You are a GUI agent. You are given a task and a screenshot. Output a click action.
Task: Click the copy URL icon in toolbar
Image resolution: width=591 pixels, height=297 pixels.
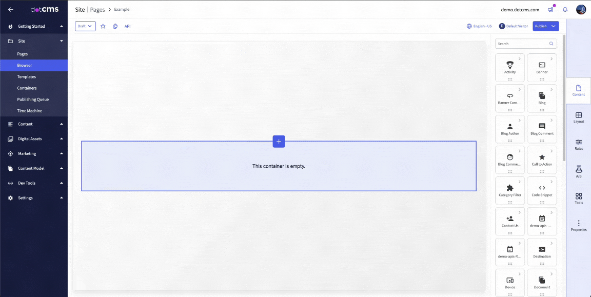(115, 26)
